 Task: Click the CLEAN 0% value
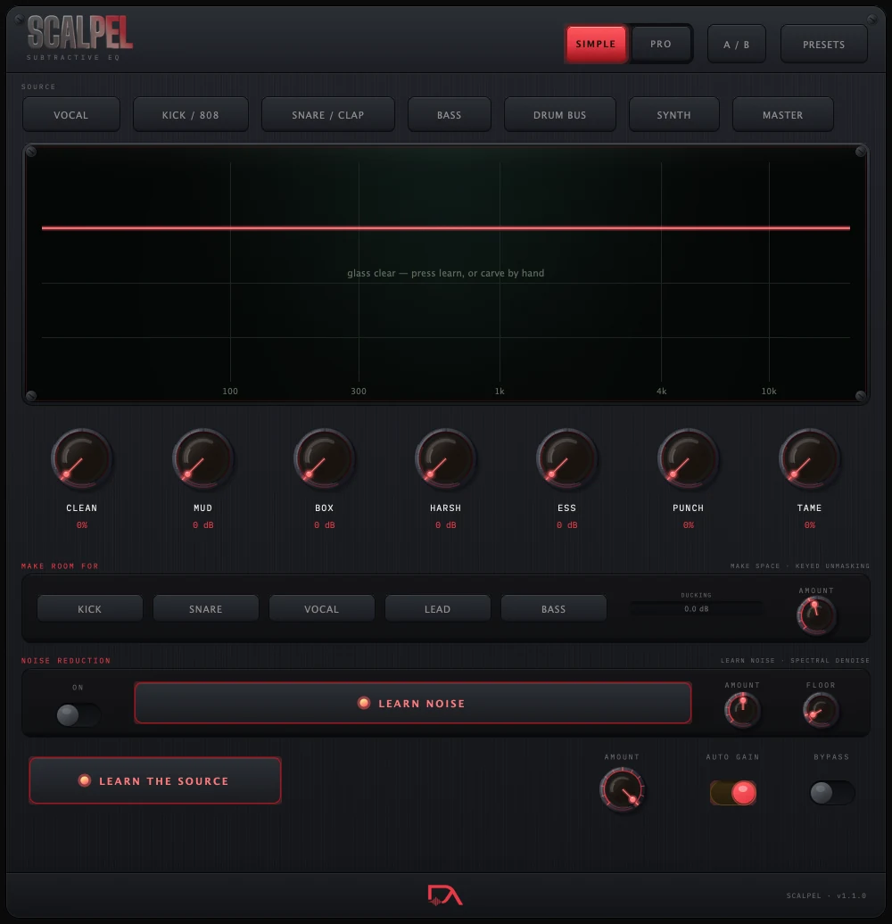click(82, 525)
